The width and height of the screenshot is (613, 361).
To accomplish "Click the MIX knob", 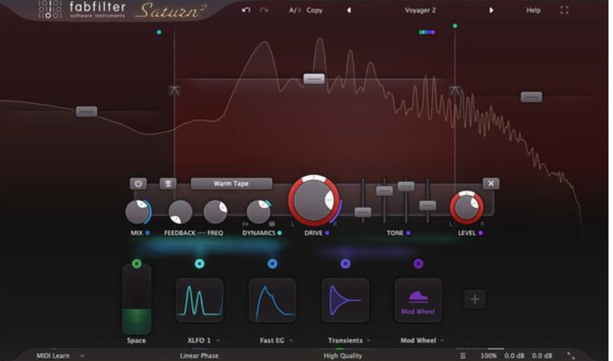I will click(x=138, y=212).
